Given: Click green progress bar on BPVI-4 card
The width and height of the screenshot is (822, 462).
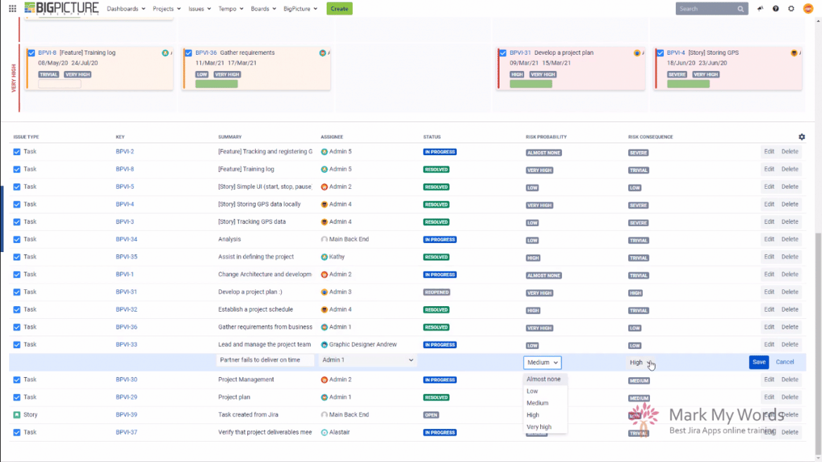Looking at the screenshot, I should tap(688, 84).
